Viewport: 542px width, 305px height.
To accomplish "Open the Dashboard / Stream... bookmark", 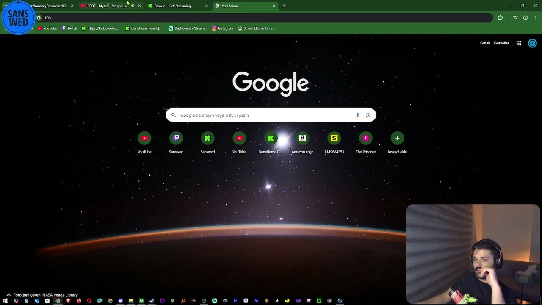I will [x=188, y=28].
